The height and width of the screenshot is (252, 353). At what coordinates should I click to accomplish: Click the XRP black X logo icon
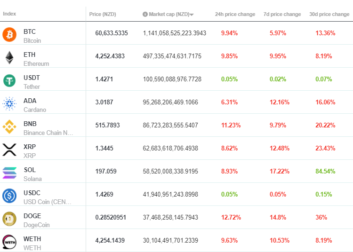(x=9, y=150)
